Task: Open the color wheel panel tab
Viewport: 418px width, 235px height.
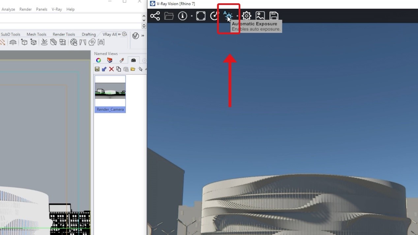Action: 98,60
